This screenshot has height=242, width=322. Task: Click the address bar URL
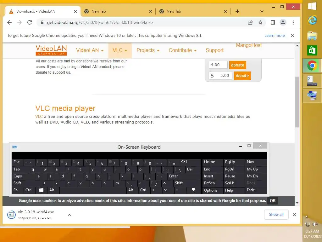[x=100, y=22]
